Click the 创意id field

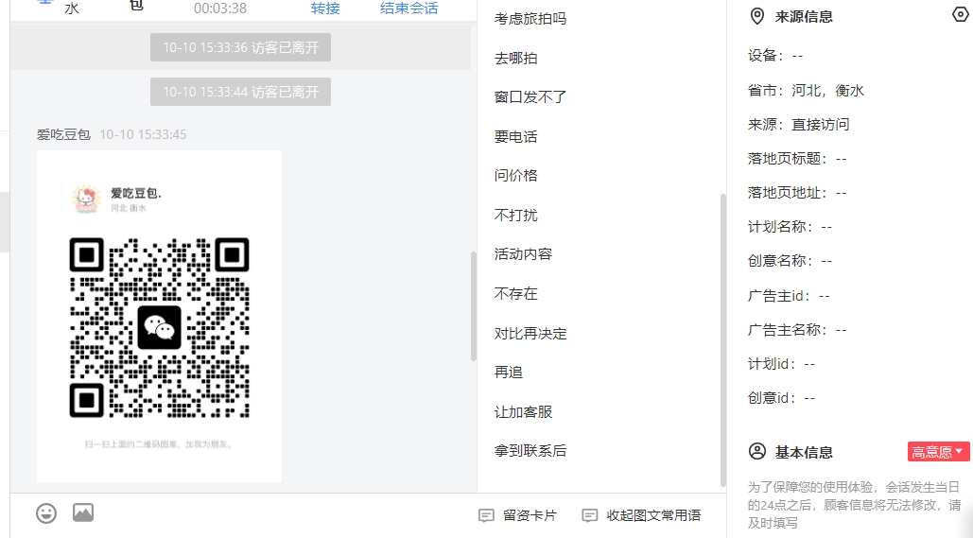pyautogui.click(x=781, y=398)
